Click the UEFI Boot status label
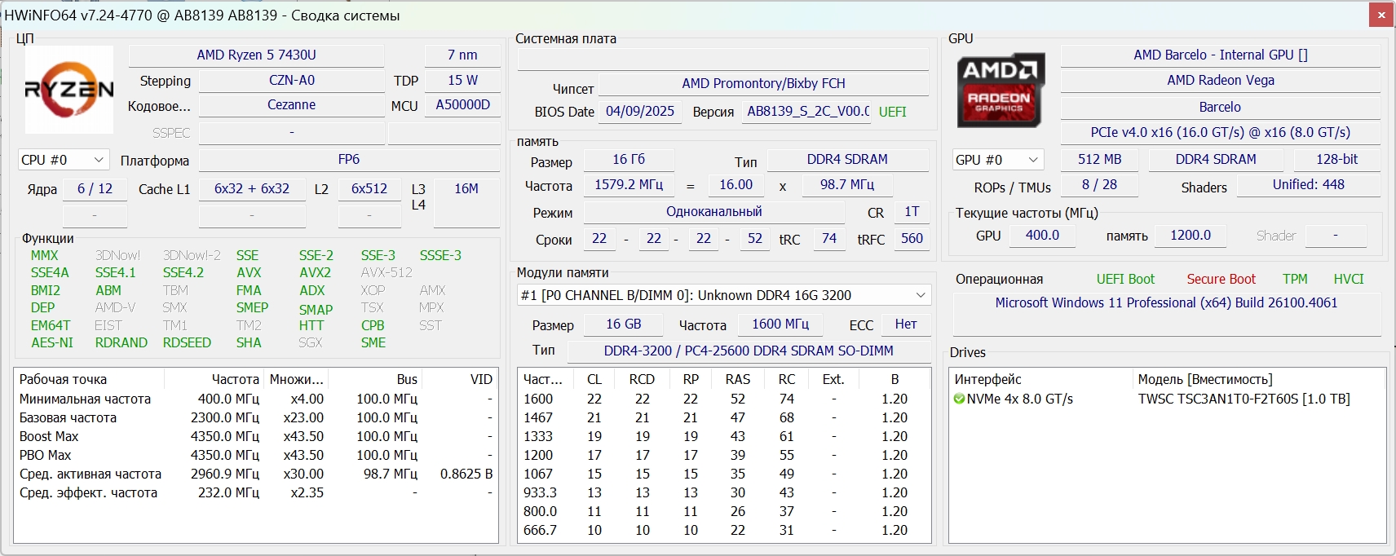The height and width of the screenshot is (556, 1396). 1125,279
